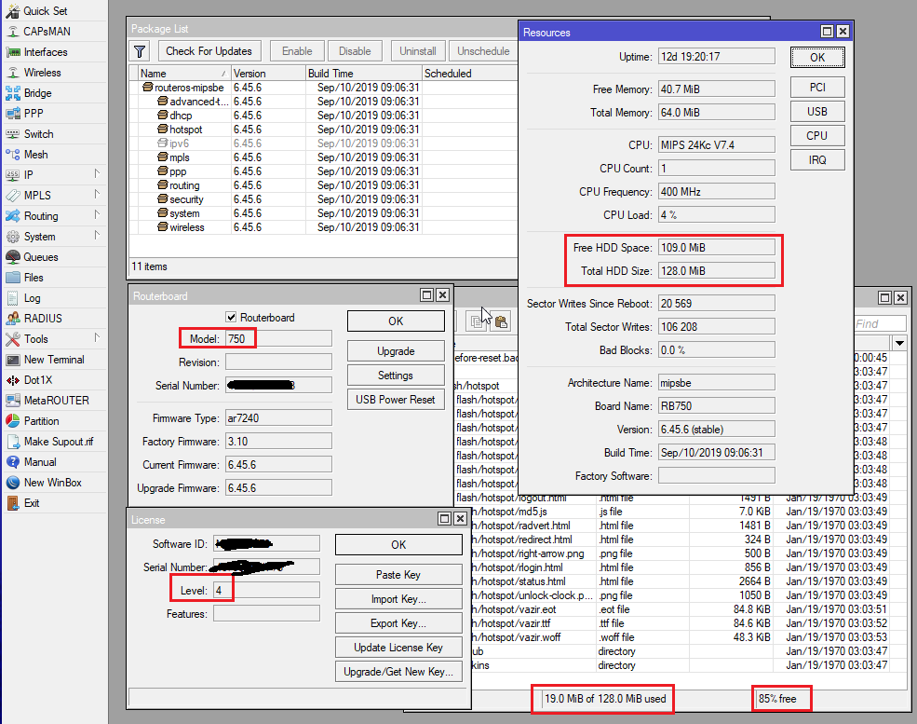Click the Unschedule button
The image size is (917, 724).
coord(483,51)
